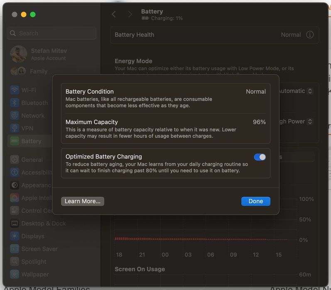Viewport: 331px width, 290px height.
Task: Select the Battery sidebar icon
Action: pos(15,141)
